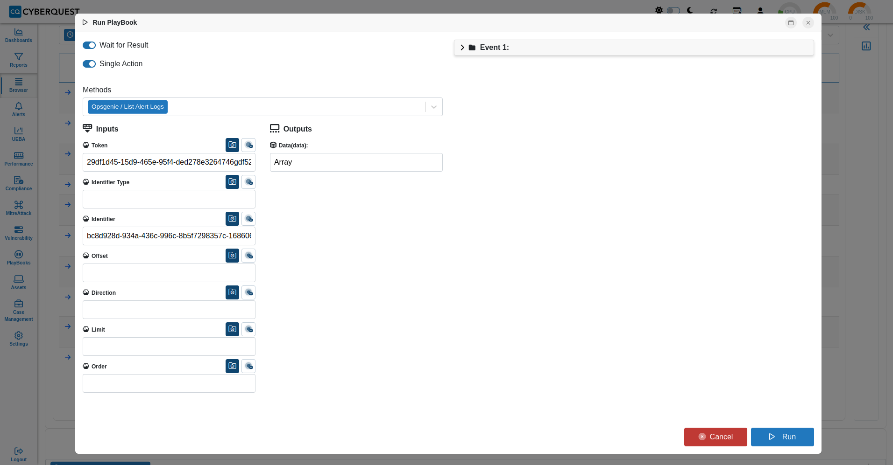Close the Run PlayBook dialog
The image size is (893, 465).
tap(808, 23)
